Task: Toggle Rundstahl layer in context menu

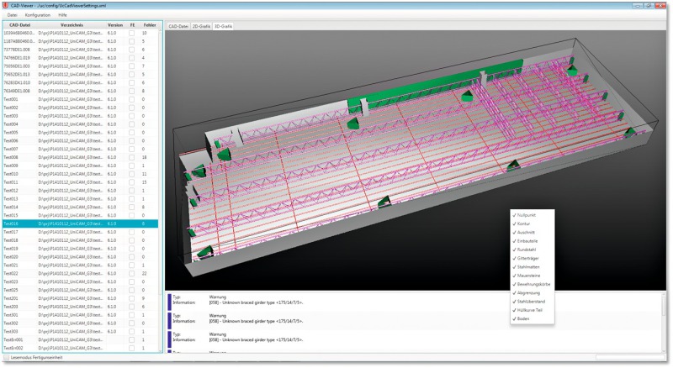Action: [x=533, y=250]
